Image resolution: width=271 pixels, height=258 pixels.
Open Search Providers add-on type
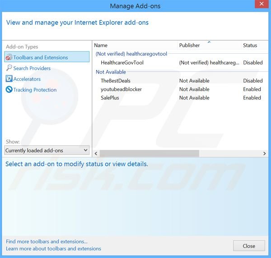(32, 68)
